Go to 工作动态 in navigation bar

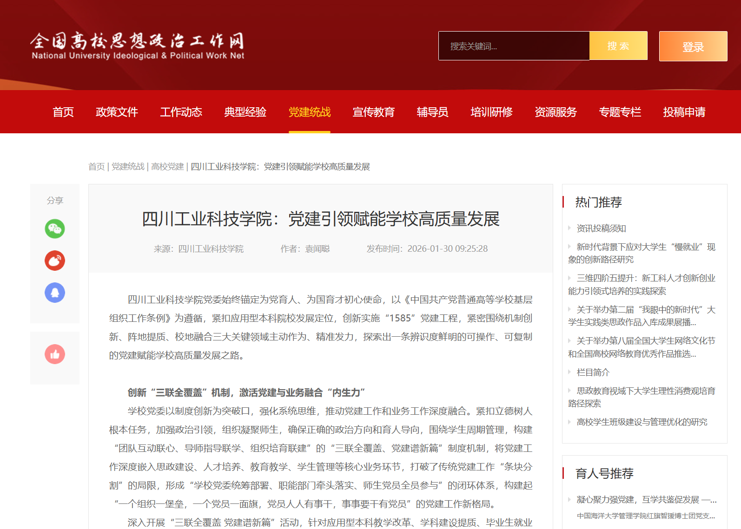(x=181, y=112)
